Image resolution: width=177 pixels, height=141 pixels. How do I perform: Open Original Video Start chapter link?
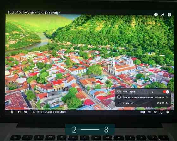pos(55,112)
